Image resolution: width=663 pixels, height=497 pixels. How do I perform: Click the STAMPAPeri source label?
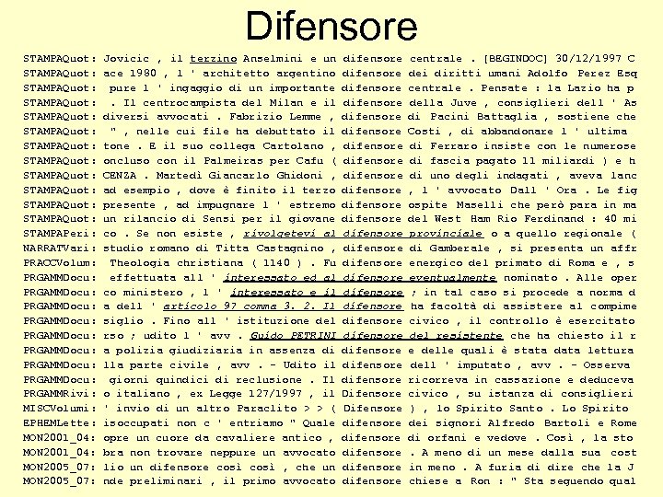click(x=60, y=234)
